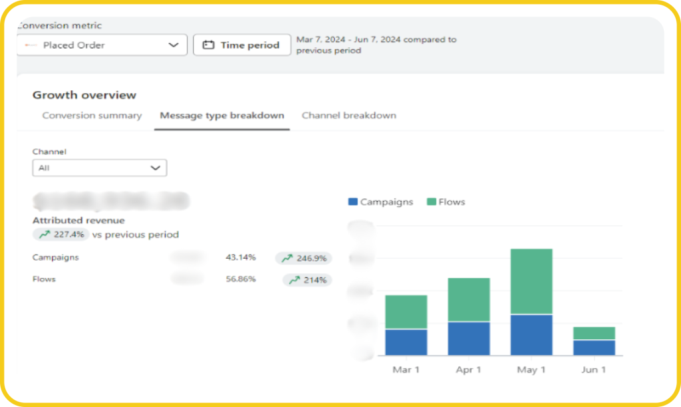Select the Message type breakdown tab

221,116
